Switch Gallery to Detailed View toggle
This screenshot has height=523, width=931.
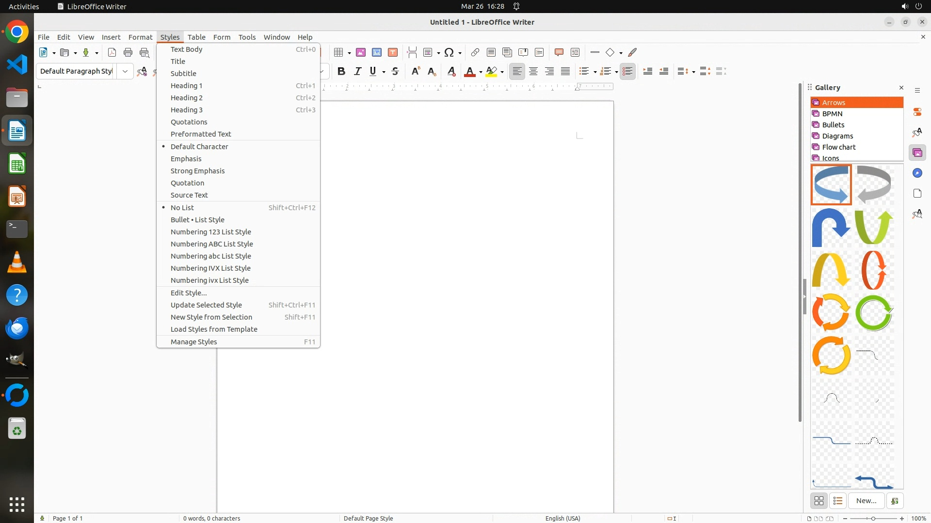tap(838, 501)
